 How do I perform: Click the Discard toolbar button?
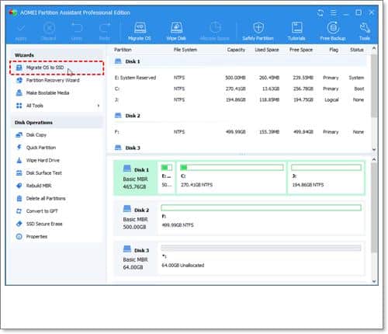[49, 32]
